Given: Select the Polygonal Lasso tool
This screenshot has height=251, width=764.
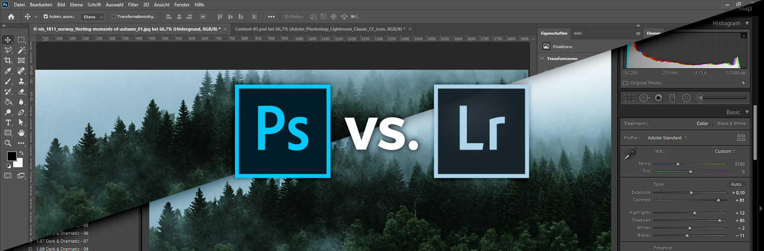Looking at the screenshot, I should 8,50.
